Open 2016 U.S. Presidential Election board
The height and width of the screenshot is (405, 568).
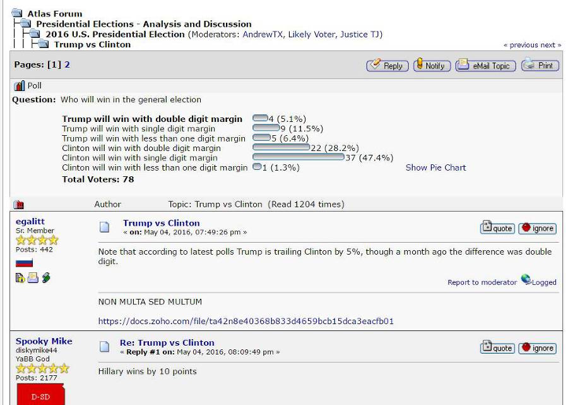click(115, 34)
